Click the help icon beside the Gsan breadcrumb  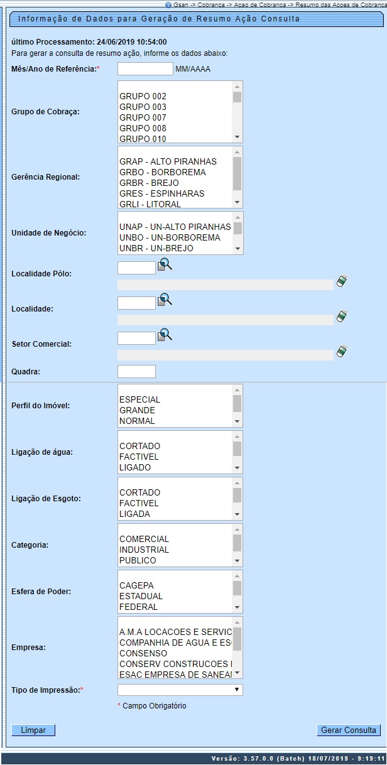click(168, 4)
